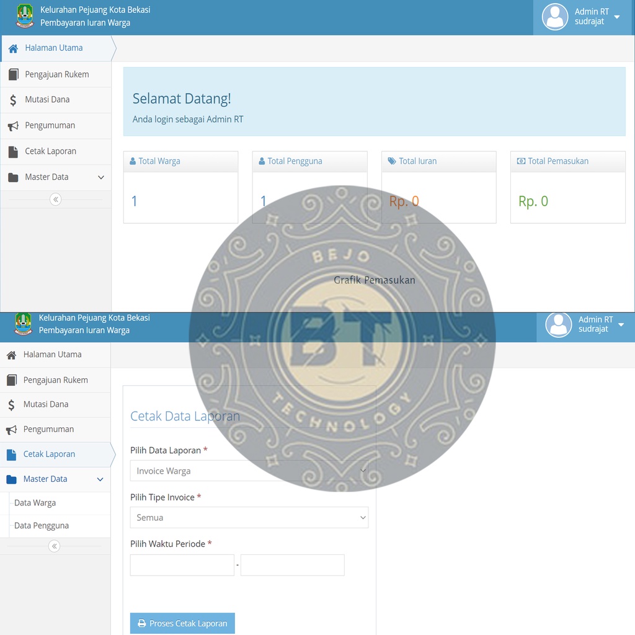This screenshot has width=635, height=635.
Task: Collapse Master Data chevron in bottom sidebar
Action: (x=100, y=479)
